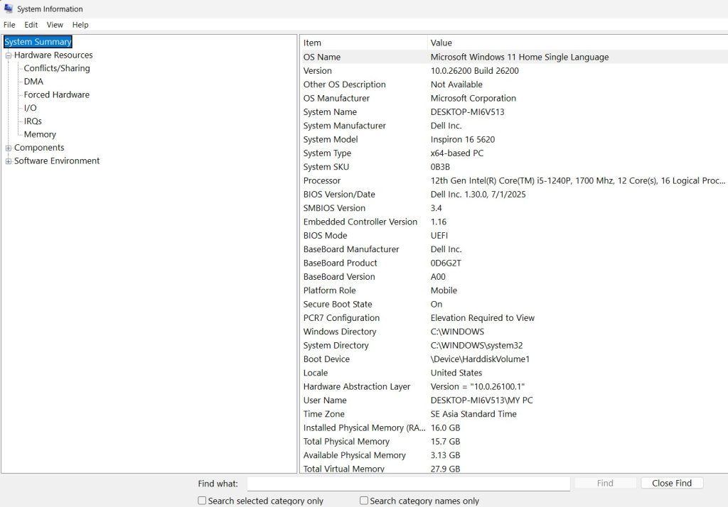The image size is (728, 507).
Task: Select OS Manufacturer row
Action: coord(514,98)
